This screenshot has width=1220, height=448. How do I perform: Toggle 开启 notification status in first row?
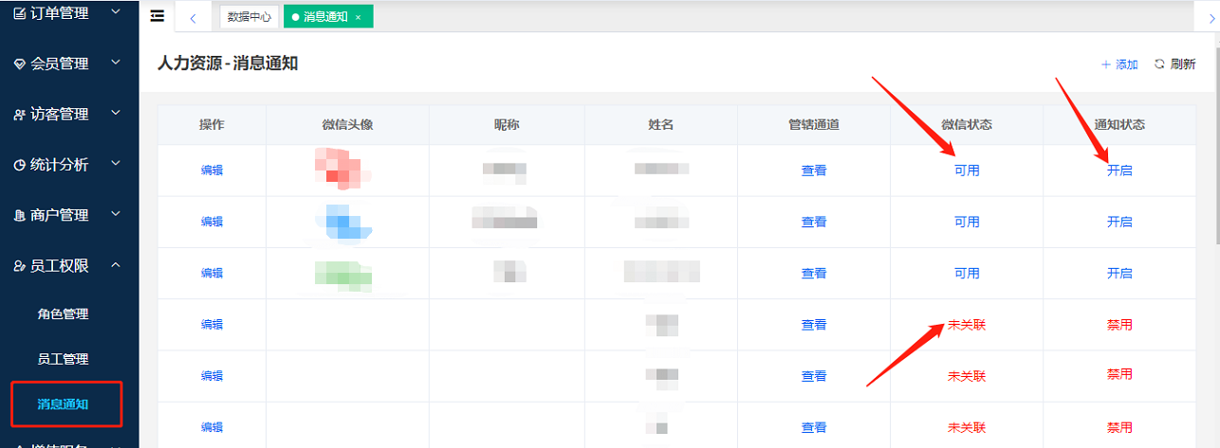[1119, 170]
